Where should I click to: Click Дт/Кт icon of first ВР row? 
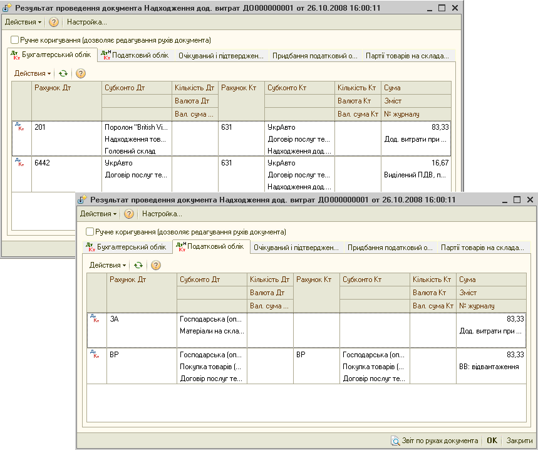click(x=95, y=354)
